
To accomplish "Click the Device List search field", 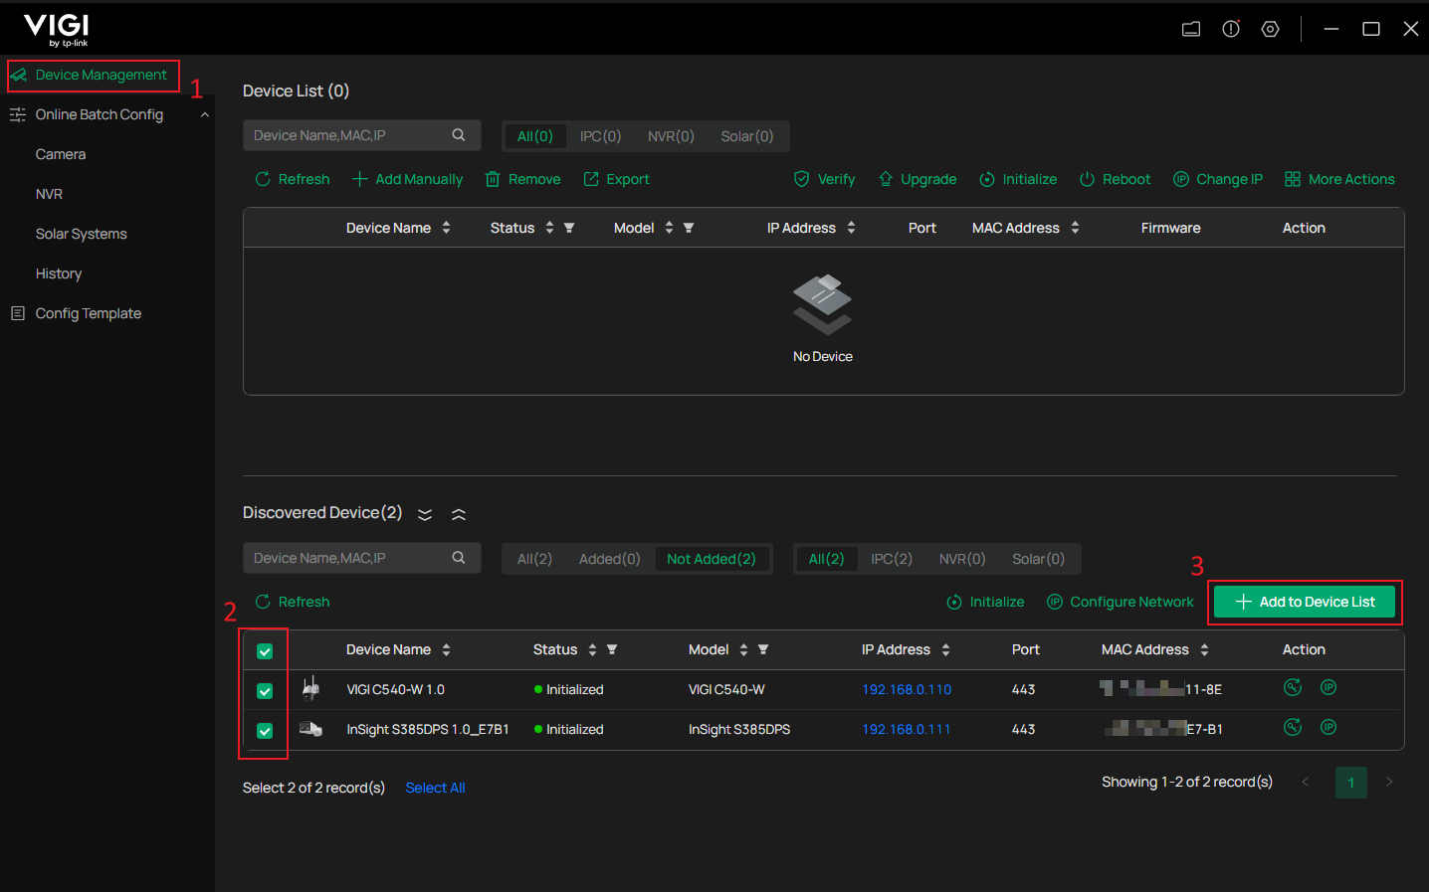I will pos(362,135).
